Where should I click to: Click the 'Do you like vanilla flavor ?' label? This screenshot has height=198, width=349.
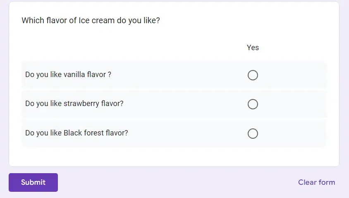coord(68,75)
